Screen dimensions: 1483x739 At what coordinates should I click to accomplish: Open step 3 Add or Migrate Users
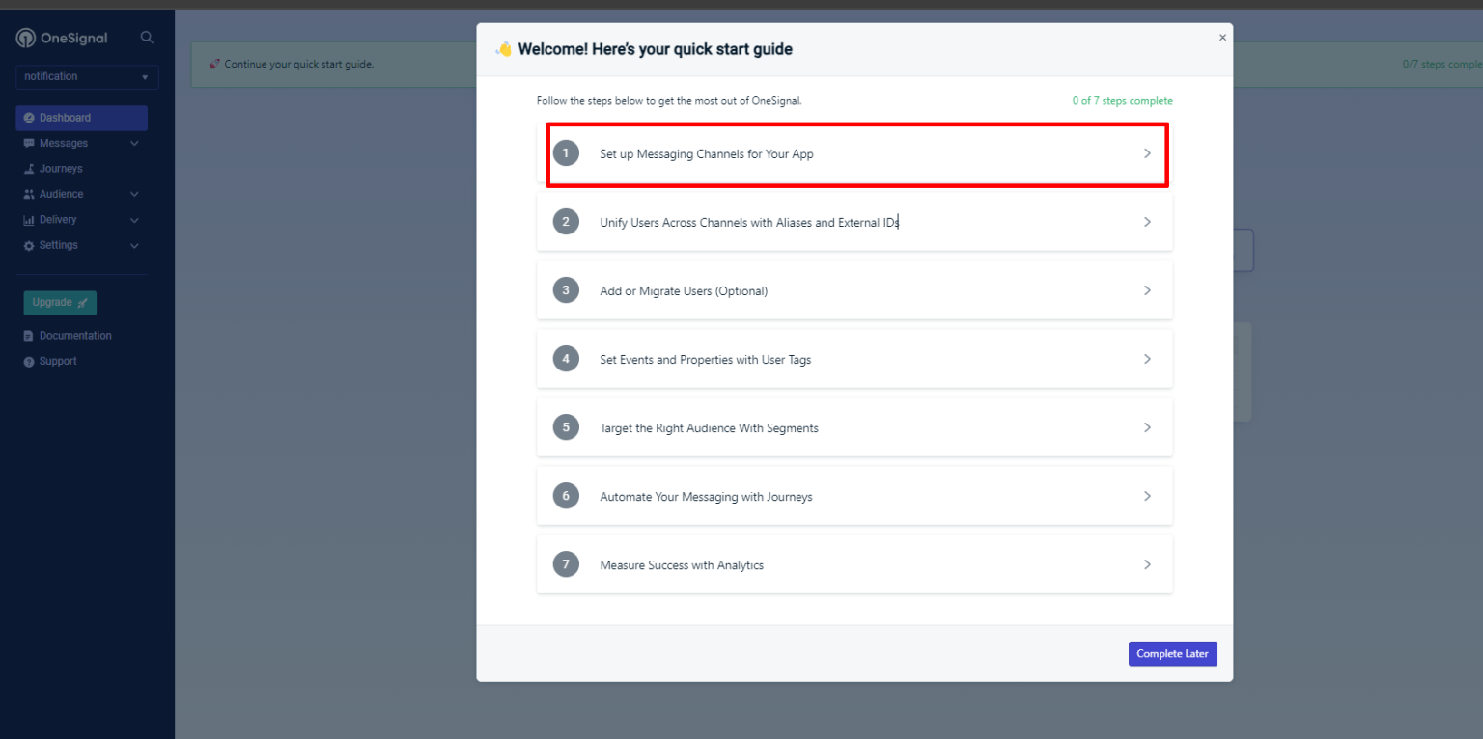[854, 290]
